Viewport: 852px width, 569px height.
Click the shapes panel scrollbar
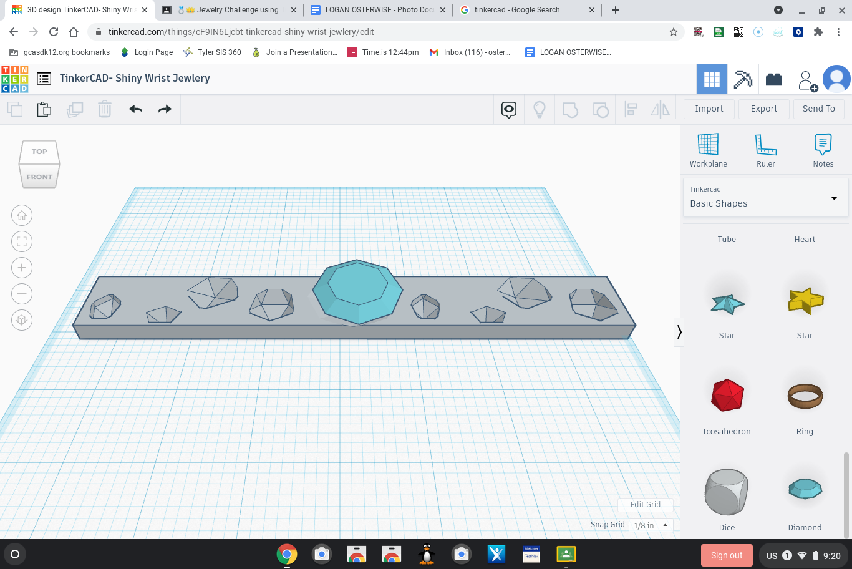coord(846,494)
